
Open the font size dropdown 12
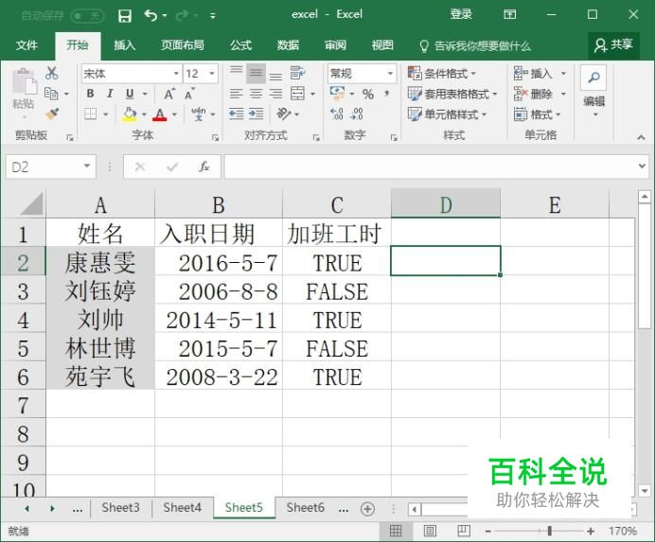(x=212, y=74)
